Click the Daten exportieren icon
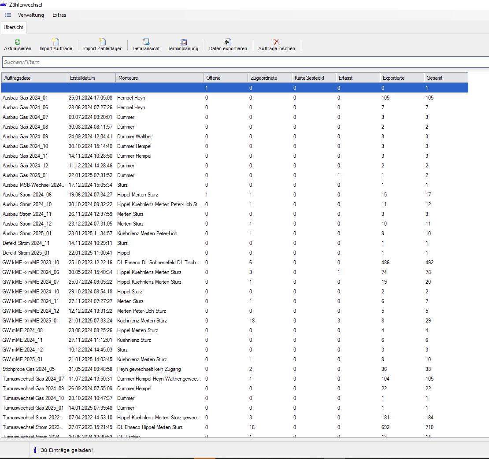489x459 pixels. (228, 42)
